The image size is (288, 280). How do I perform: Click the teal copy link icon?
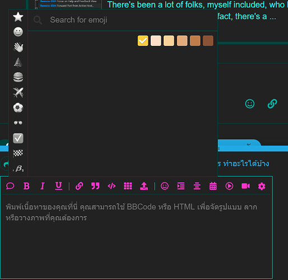click(x=272, y=104)
